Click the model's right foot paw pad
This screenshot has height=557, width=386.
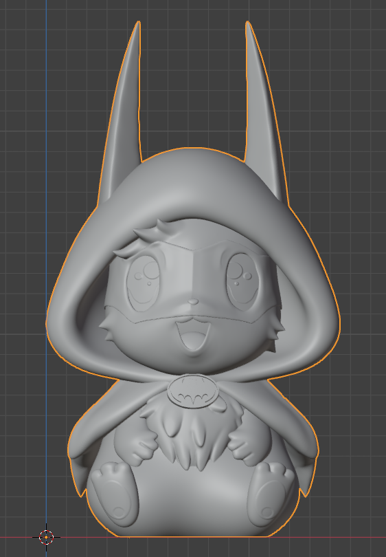click(x=271, y=499)
